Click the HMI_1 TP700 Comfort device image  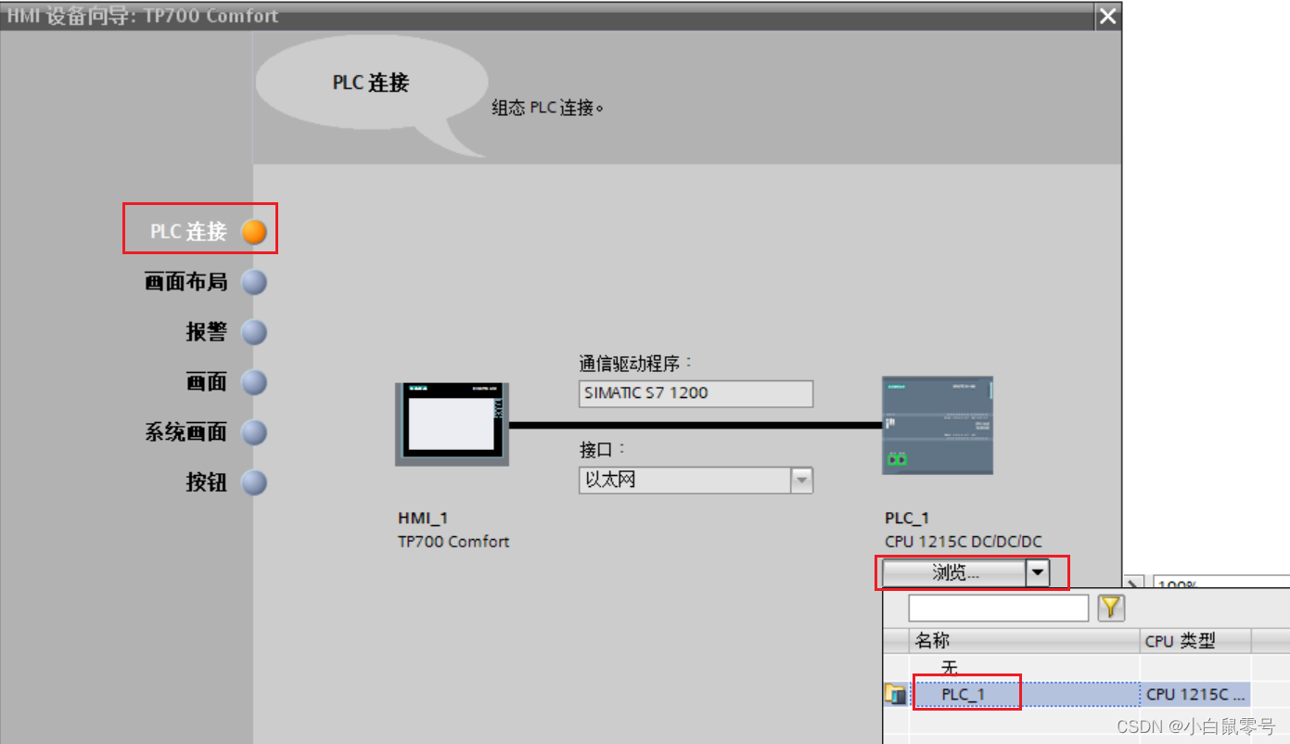pos(453,423)
